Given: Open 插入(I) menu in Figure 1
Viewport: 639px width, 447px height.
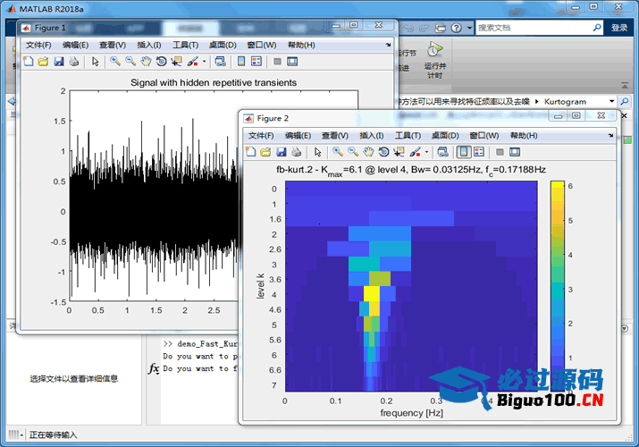Looking at the screenshot, I should point(149,45).
